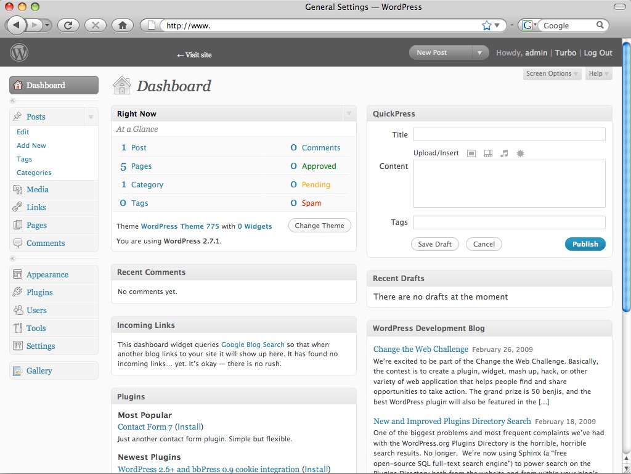This screenshot has width=631, height=474.
Task: Click the QuickPress Title input field
Action: click(510, 134)
